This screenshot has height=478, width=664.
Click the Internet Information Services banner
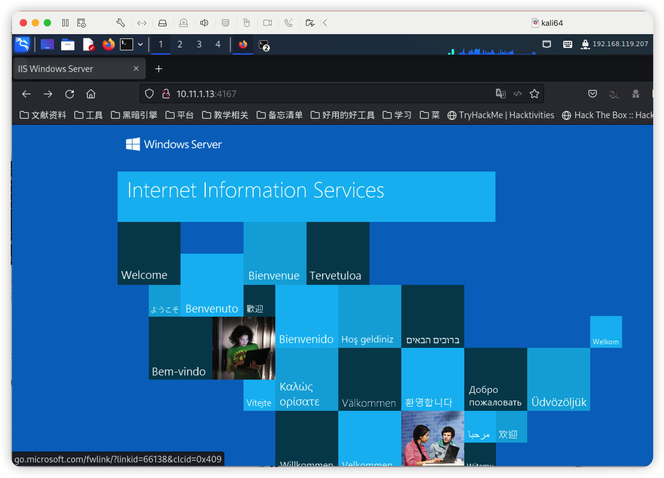[306, 196]
